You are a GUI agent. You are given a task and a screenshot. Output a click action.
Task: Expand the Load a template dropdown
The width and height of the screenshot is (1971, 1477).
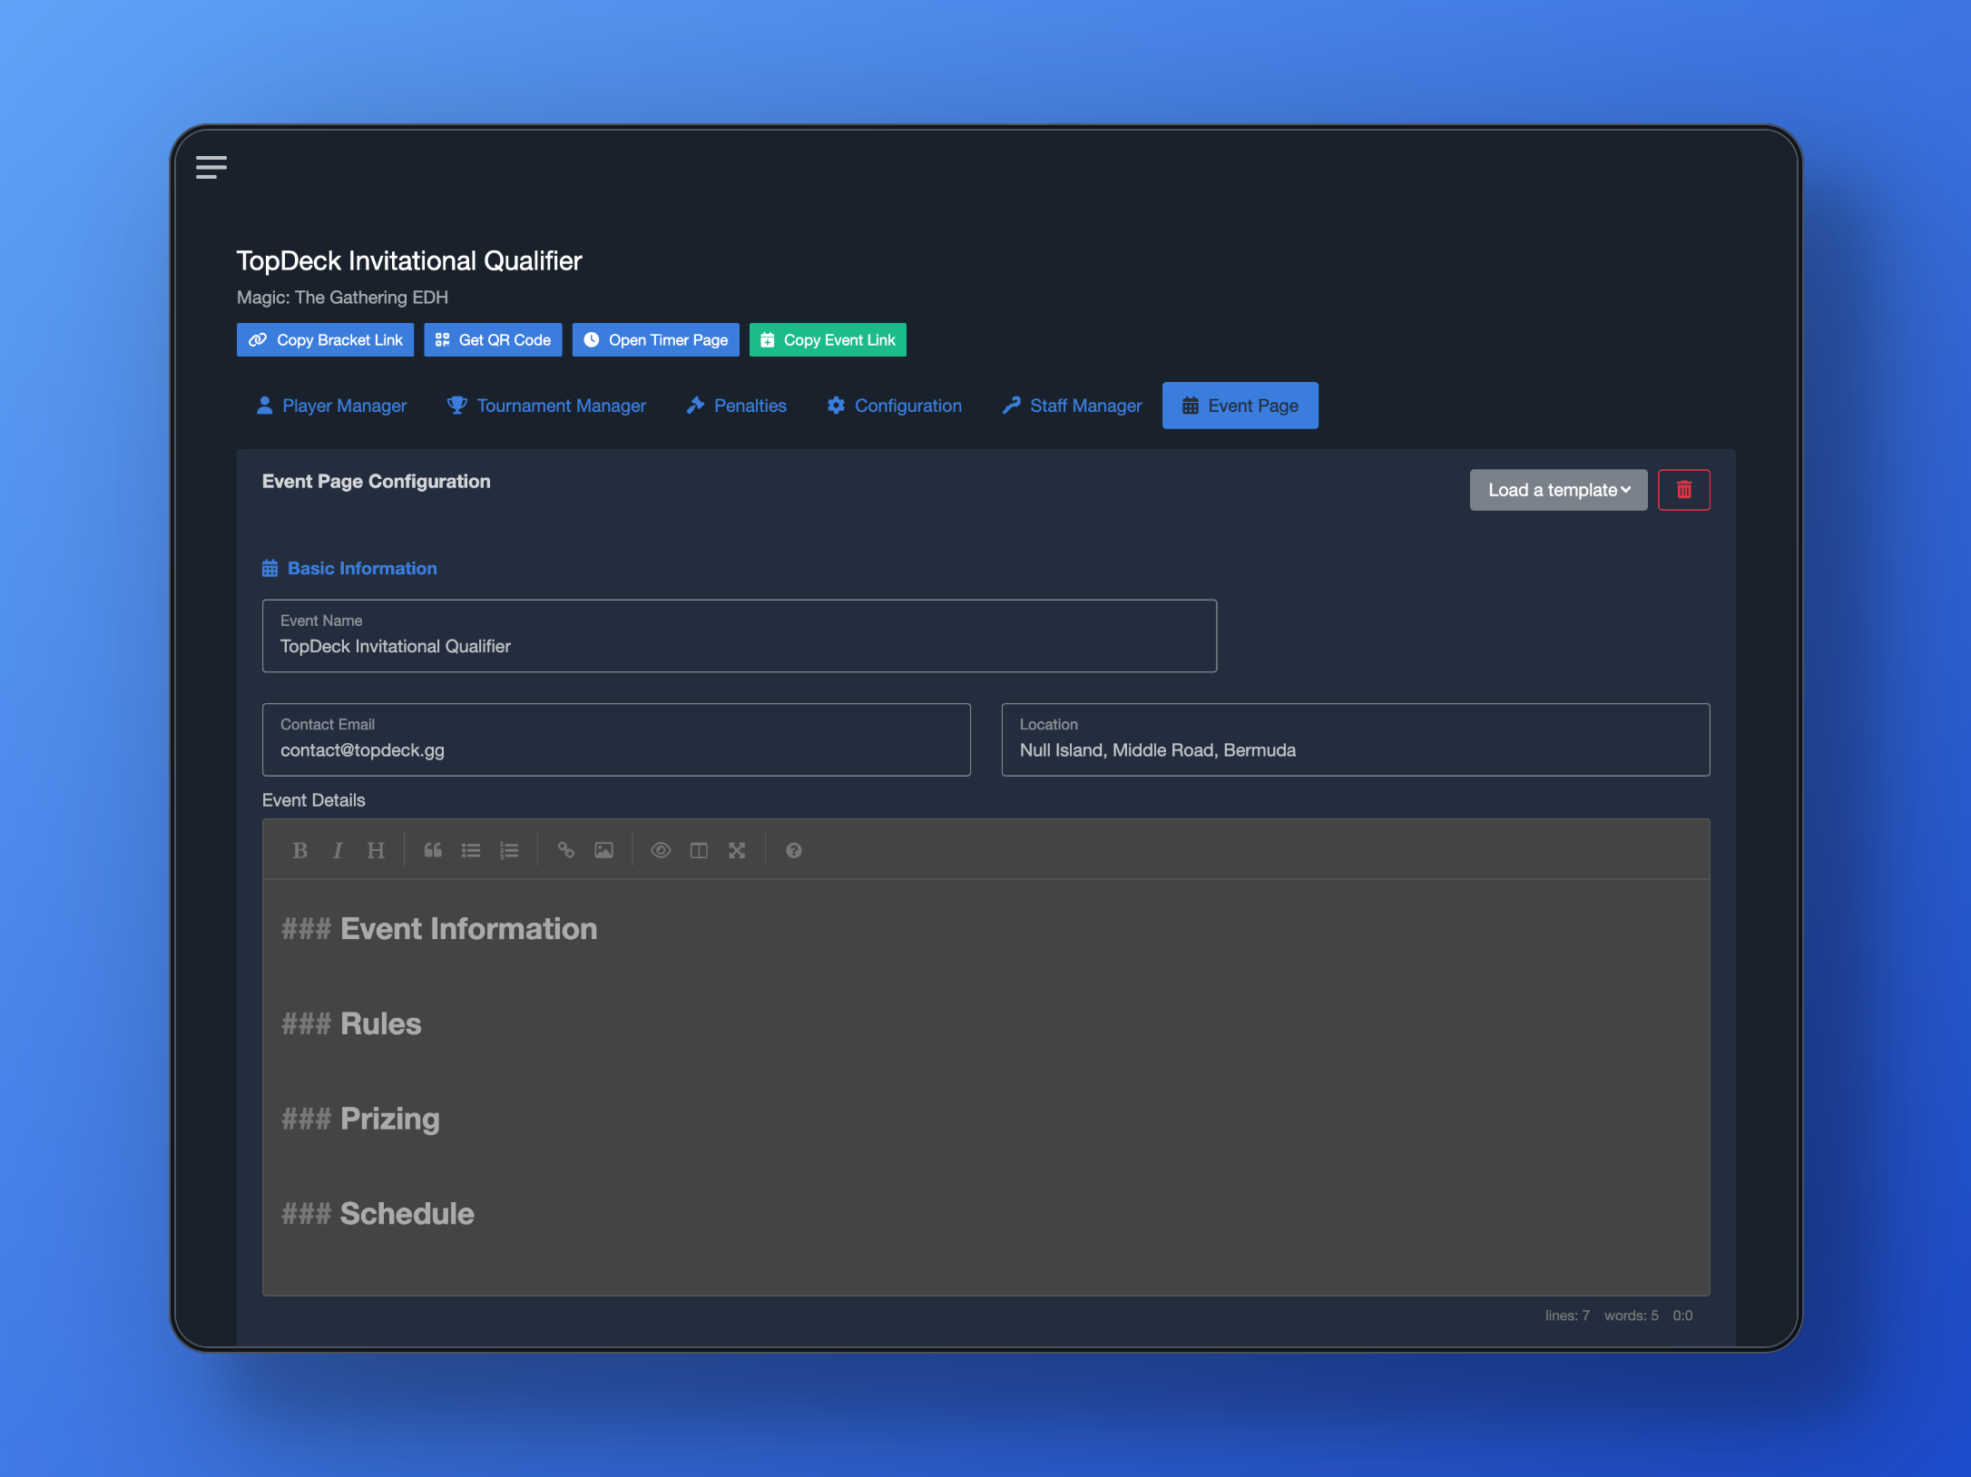click(1558, 490)
